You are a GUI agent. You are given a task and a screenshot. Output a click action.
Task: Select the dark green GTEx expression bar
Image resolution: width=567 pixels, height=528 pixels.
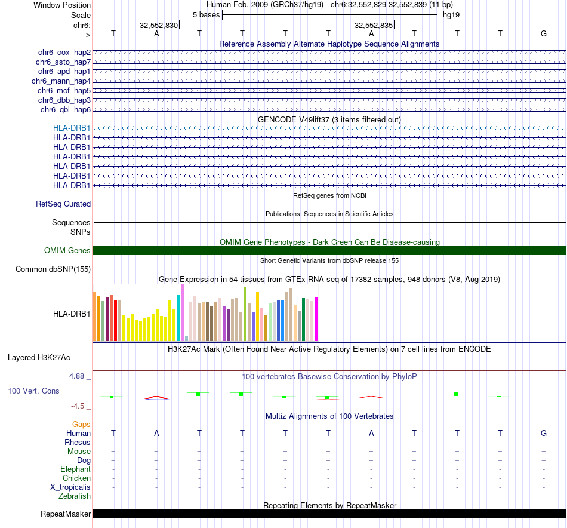click(x=303, y=320)
